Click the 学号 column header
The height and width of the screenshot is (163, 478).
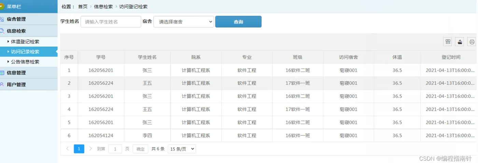click(x=101, y=57)
